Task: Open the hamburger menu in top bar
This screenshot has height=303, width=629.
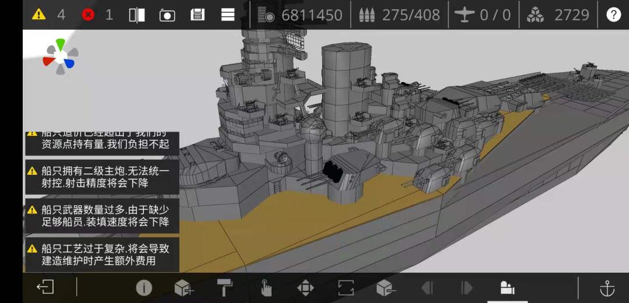Action: pyautogui.click(x=228, y=15)
